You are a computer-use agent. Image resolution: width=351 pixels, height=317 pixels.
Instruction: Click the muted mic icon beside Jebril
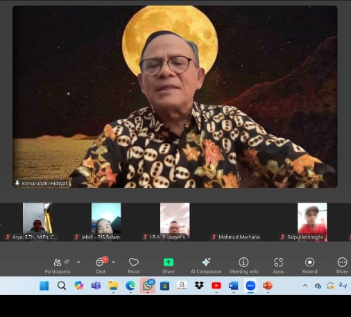click(x=76, y=237)
